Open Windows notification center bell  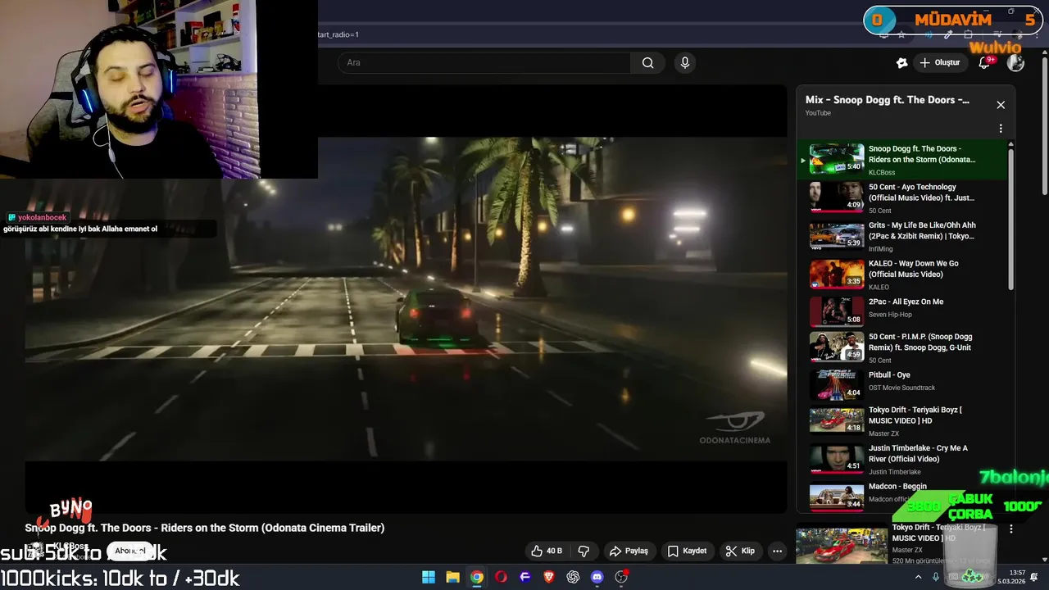point(1035,577)
